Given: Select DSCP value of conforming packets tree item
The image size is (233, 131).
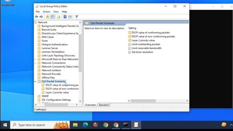Looking at the screenshot, I should click(x=62, y=85).
